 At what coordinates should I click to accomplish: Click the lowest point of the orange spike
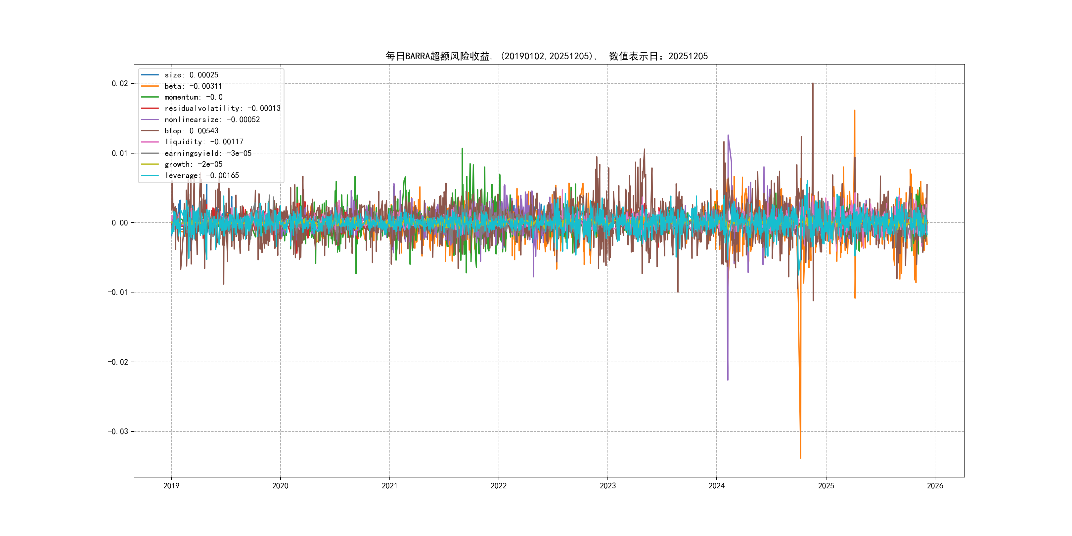[800, 458]
